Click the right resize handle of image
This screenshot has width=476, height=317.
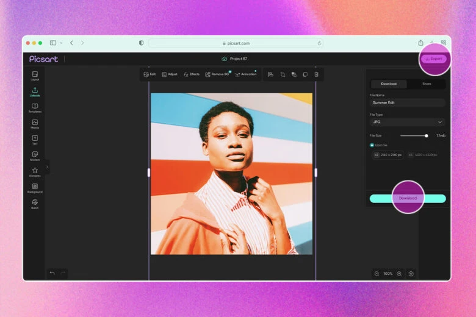click(316, 173)
